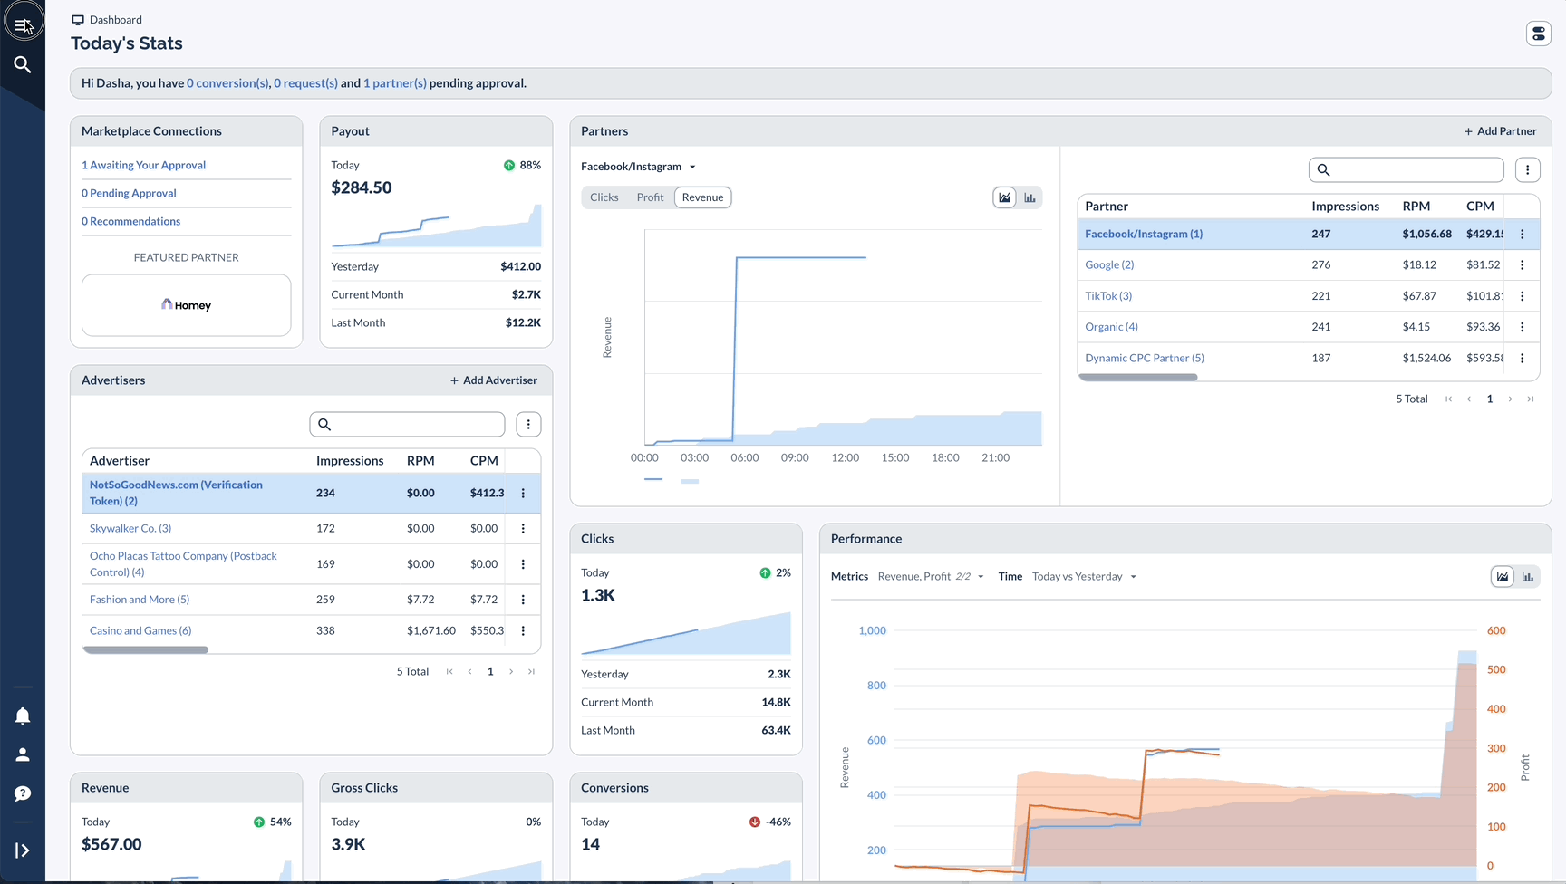Screen dimensions: 1566x884
Task: Open row menu for Dynamic CPC Partner
Action: click(x=1522, y=358)
